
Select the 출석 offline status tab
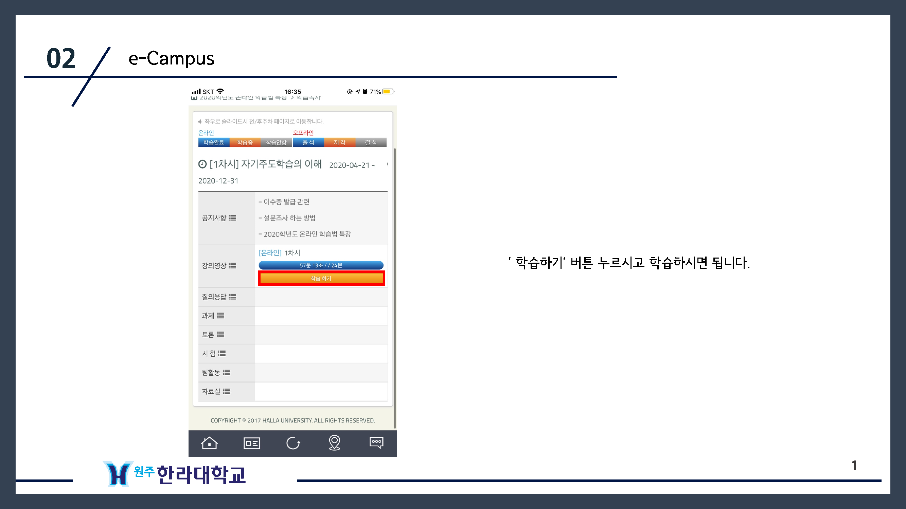(x=308, y=142)
